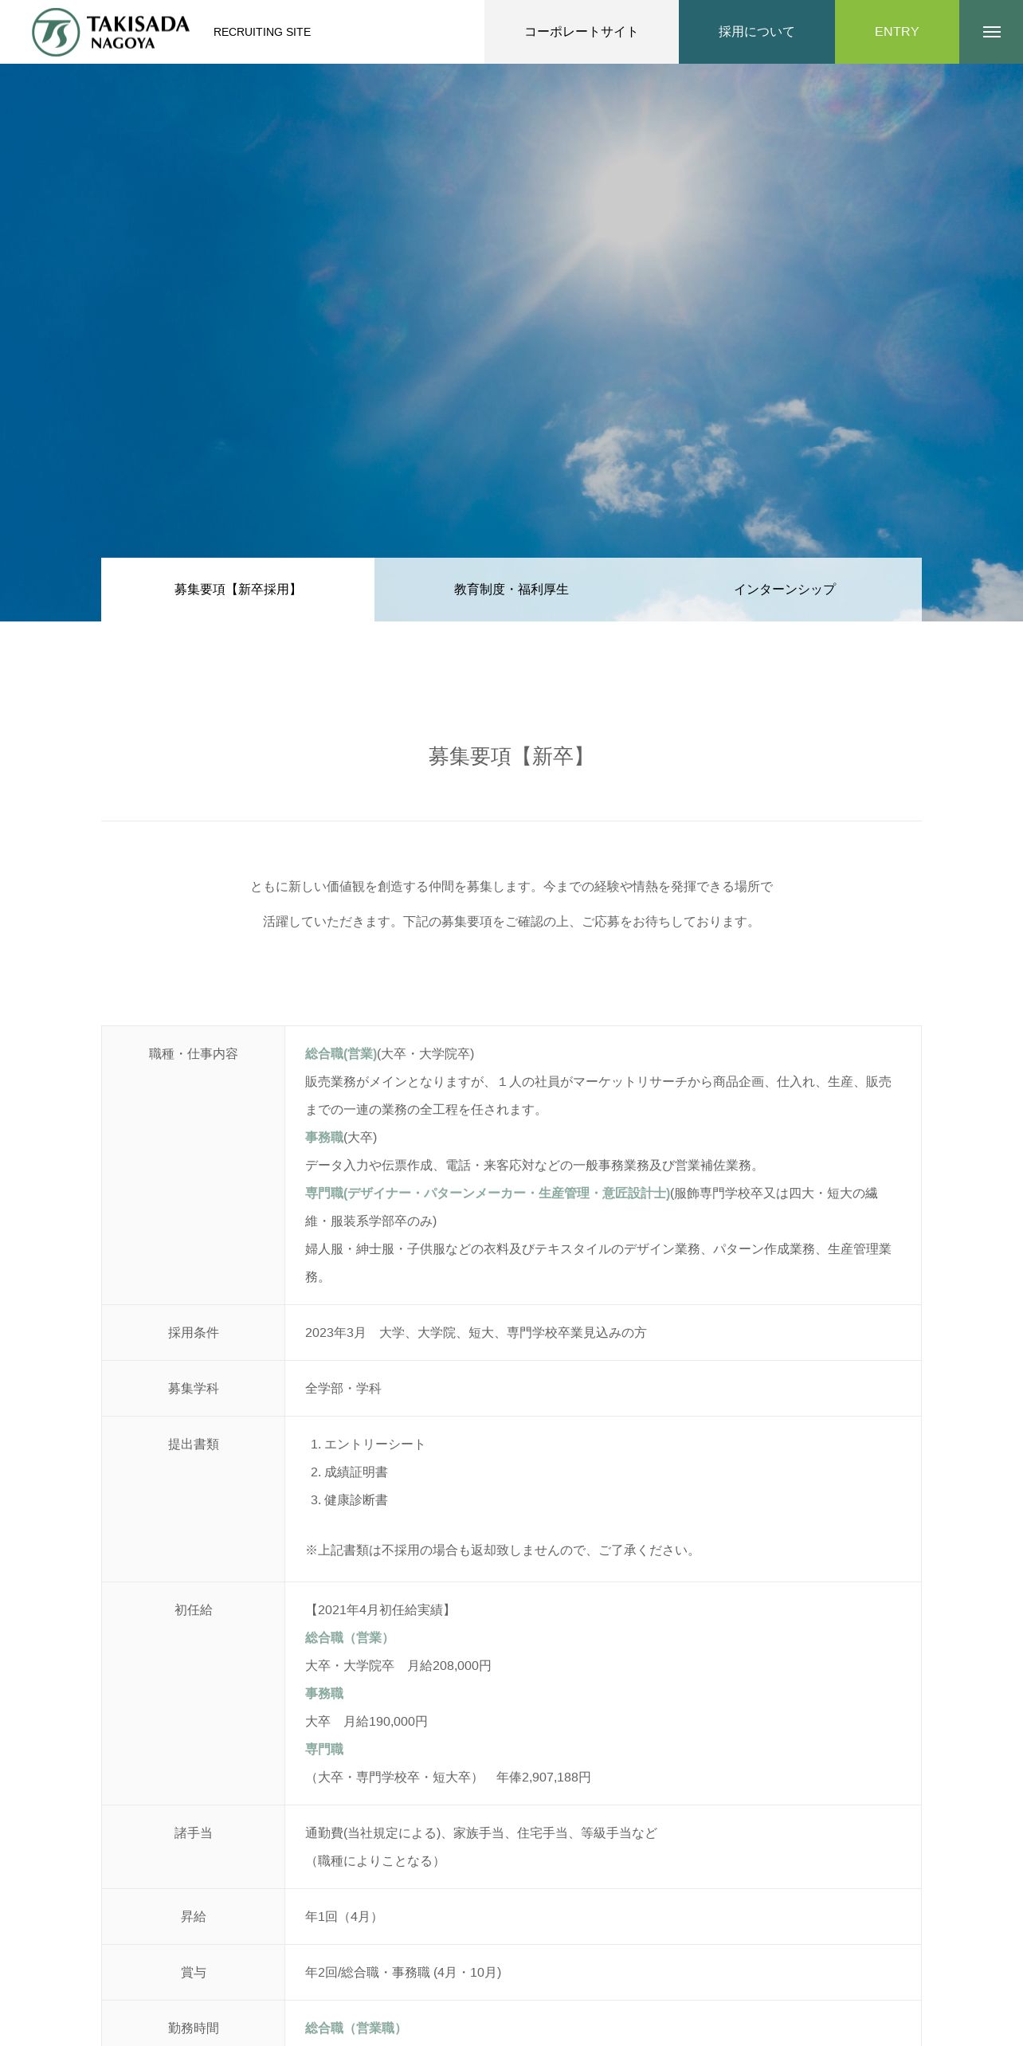The width and height of the screenshot is (1023, 2046).
Task: Click the RECRUITING SITE text
Action: tap(262, 32)
